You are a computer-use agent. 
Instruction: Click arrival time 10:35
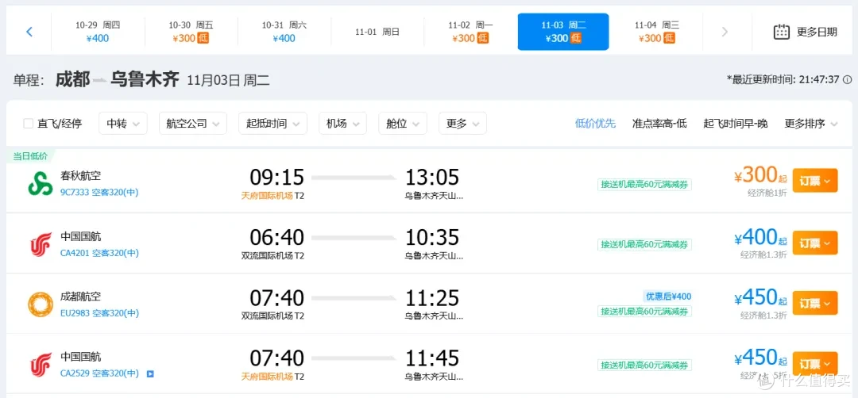pos(431,238)
